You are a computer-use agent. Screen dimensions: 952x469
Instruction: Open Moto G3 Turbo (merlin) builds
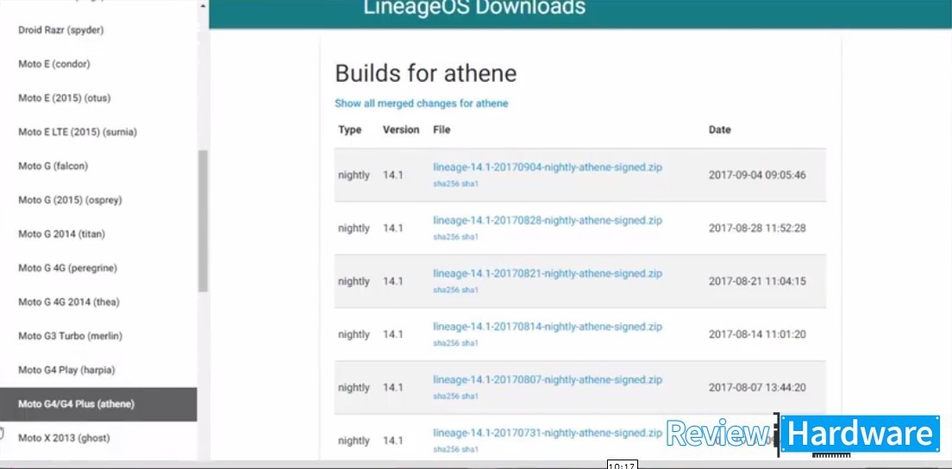(x=71, y=336)
